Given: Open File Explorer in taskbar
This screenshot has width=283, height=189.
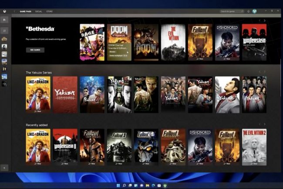Looking at the screenshot, I should [x=148, y=186].
